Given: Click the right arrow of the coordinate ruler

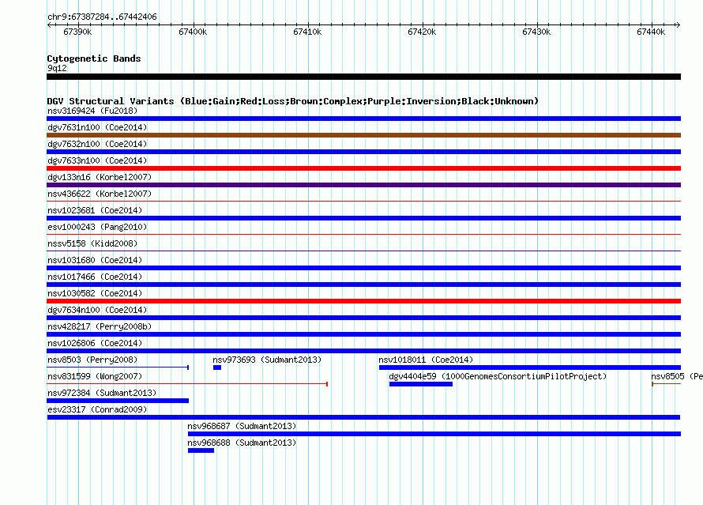Looking at the screenshot, I should tap(678, 24).
